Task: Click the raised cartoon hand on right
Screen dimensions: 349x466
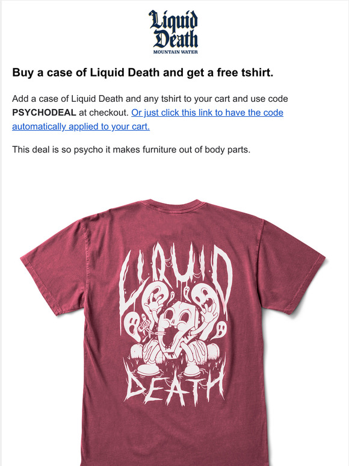Action: 209,314
